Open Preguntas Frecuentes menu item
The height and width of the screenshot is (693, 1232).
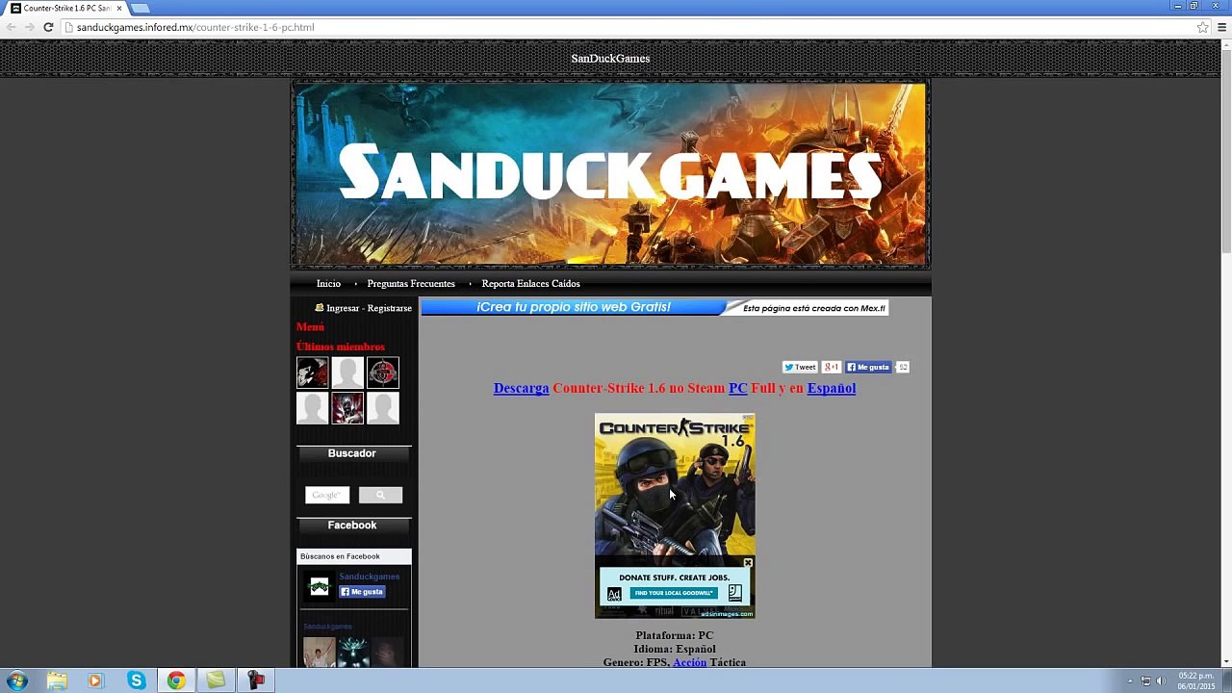pyautogui.click(x=411, y=284)
